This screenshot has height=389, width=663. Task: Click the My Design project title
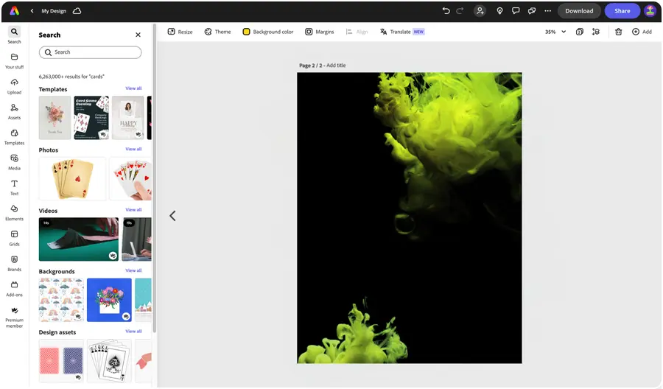pyautogui.click(x=54, y=11)
